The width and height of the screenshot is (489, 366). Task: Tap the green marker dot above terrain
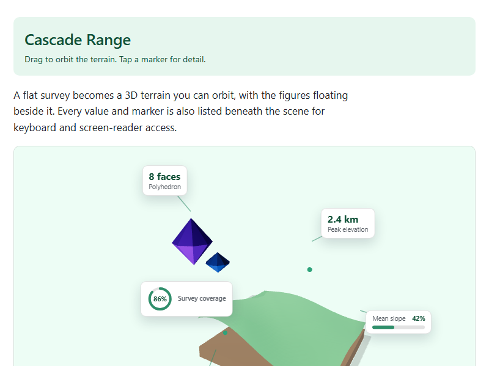click(310, 270)
